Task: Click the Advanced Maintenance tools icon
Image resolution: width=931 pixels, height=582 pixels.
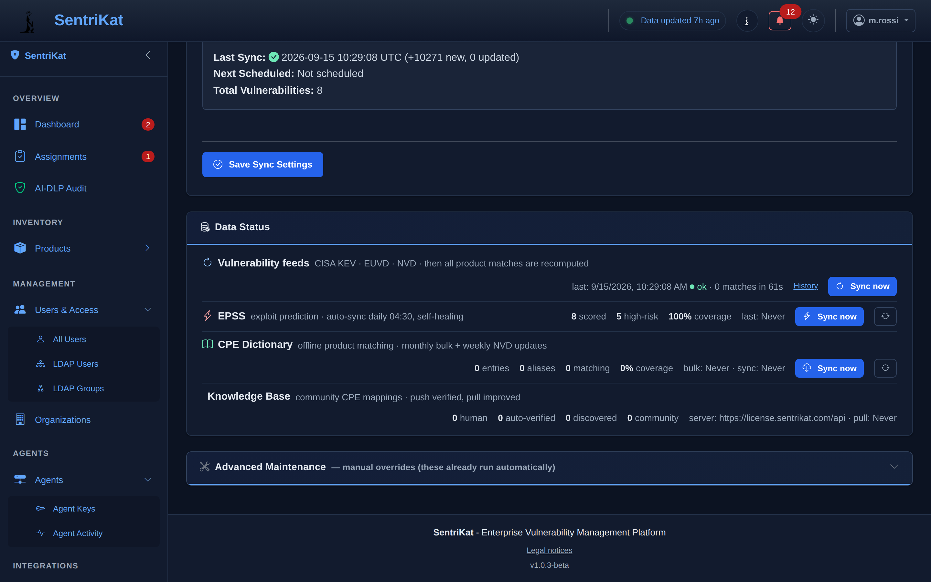Action: click(205, 467)
